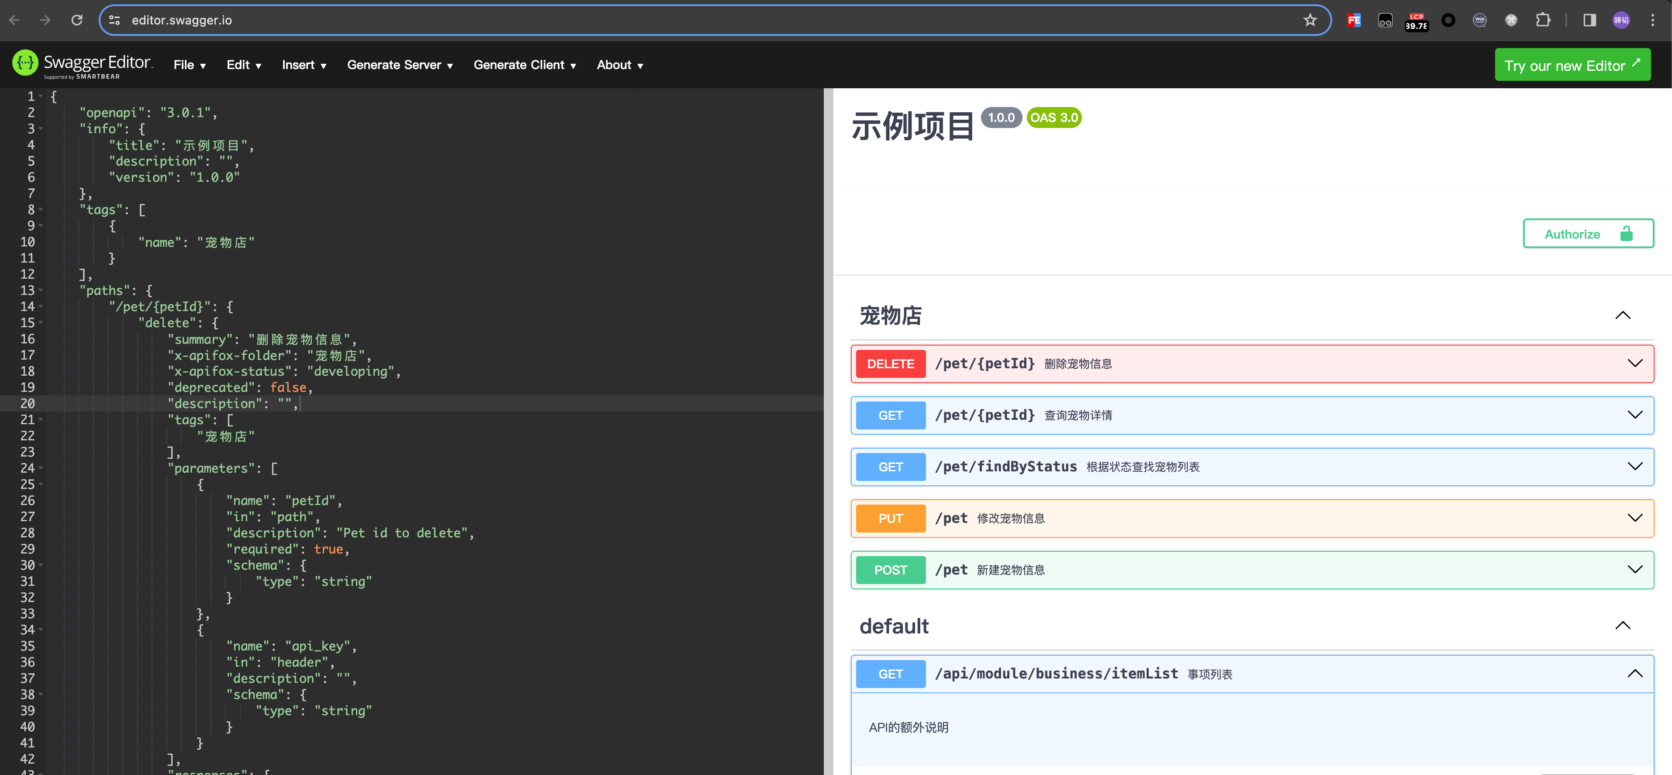Click the DELETE method badge
The image size is (1672, 775).
click(x=890, y=364)
